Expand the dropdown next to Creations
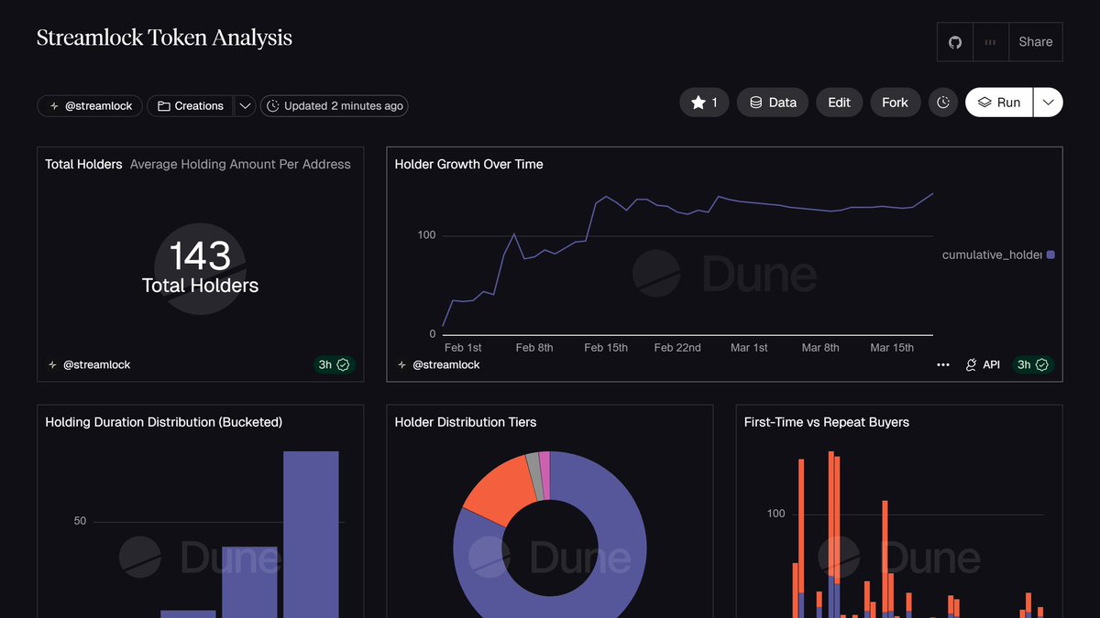The height and width of the screenshot is (618, 1100). [x=245, y=106]
